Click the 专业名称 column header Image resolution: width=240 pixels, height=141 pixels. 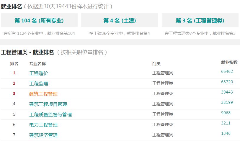[37, 64]
